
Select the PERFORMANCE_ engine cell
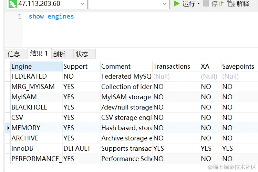(x=37, y=159)
